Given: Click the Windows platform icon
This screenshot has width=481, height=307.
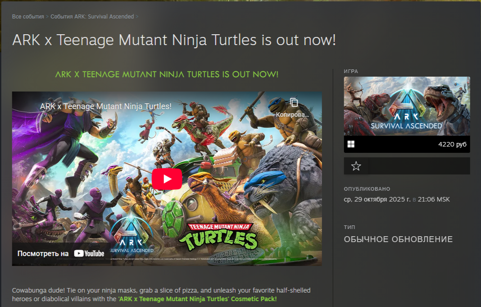Looking at the screenshot, I should coord(351,144).
